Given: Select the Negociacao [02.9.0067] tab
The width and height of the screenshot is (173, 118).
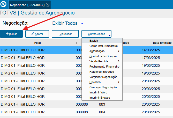Looking at the screenshot, I should (x=29, y=5).
